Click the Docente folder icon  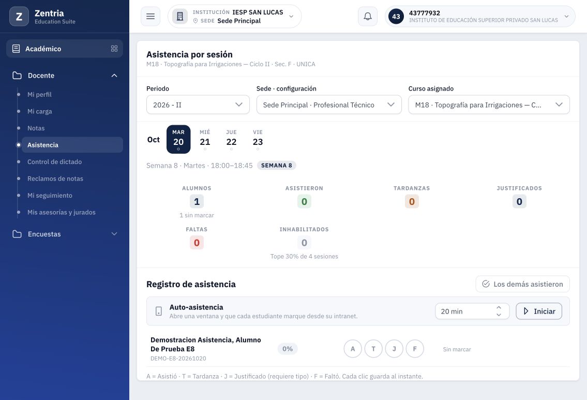pyautogui.click(x=17, y=75)
